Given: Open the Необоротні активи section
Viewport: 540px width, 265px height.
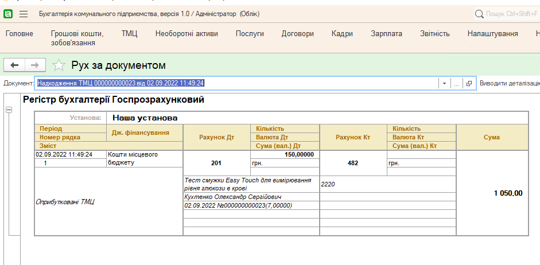Looking at the screenshot, I should click(187, 34).
